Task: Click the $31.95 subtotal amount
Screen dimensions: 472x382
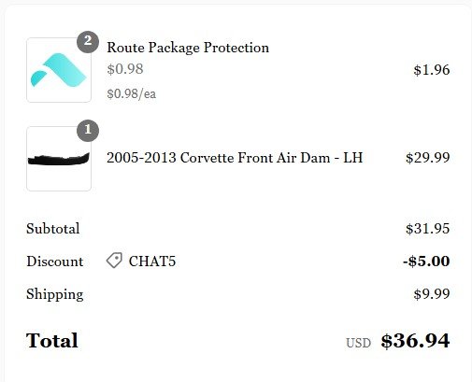Action: pos(428,229)
